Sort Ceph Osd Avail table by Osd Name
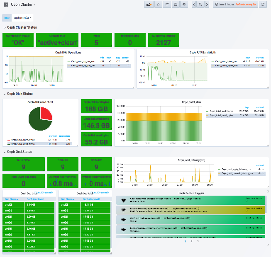The image size is (271, 257). [x=68, y=199]
